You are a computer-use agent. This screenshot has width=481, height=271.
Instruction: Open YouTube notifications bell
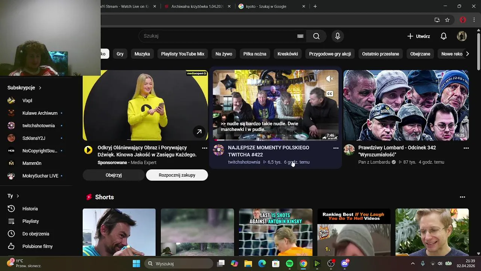[443, 36]
